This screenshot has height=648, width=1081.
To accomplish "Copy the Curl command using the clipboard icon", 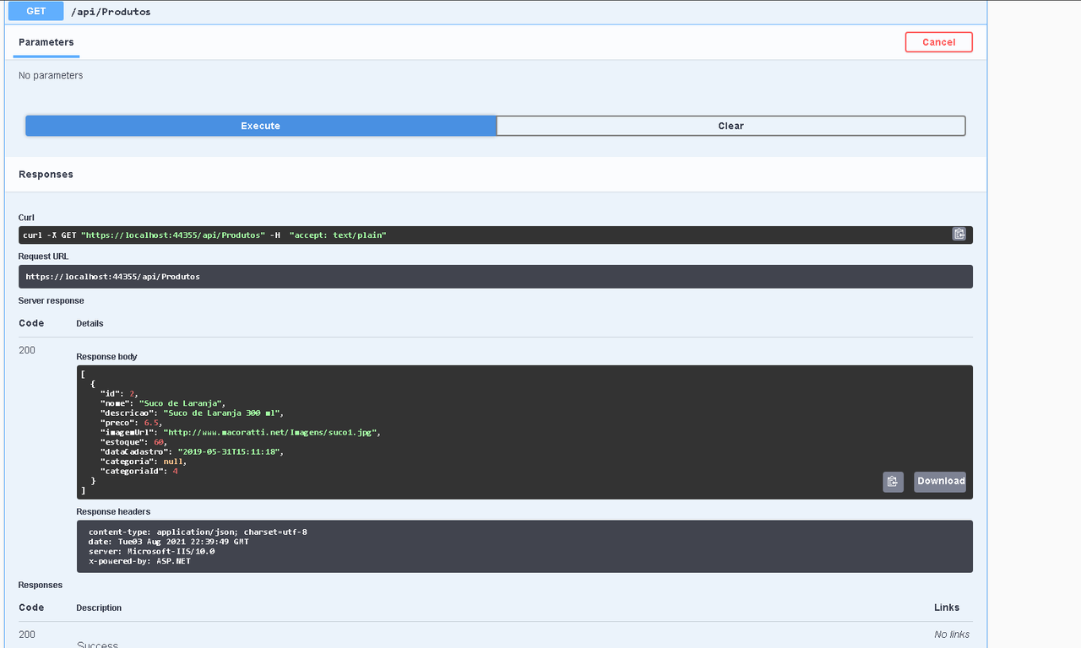I will point(959,234).
